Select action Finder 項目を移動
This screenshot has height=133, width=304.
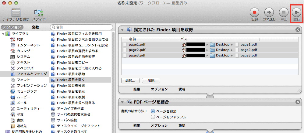80,74
